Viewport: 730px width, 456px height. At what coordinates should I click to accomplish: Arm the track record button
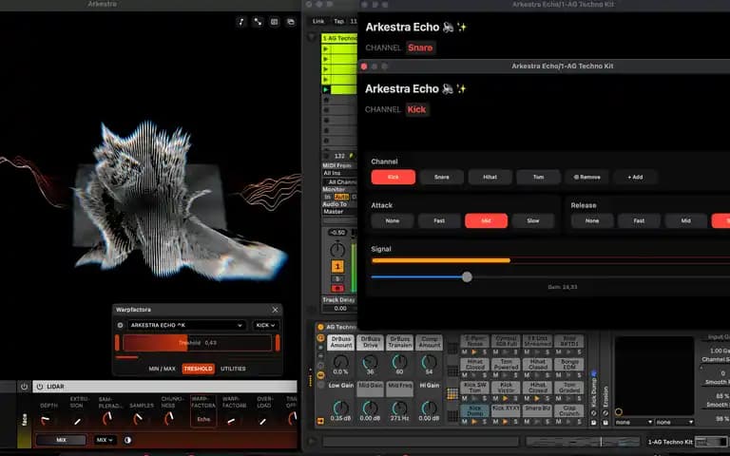point(337,289)
